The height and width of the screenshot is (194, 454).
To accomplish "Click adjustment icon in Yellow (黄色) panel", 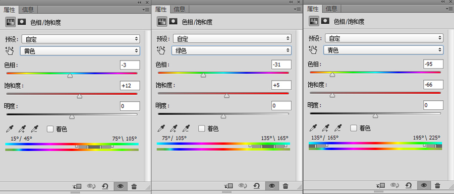I will click(x=11, y=22).
